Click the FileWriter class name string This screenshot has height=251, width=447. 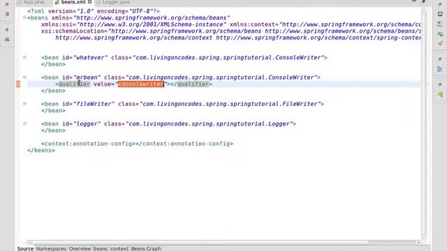coord(232,104)
